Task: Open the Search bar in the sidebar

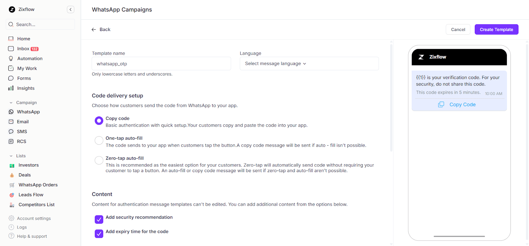Action: click(x=40, y=24)
